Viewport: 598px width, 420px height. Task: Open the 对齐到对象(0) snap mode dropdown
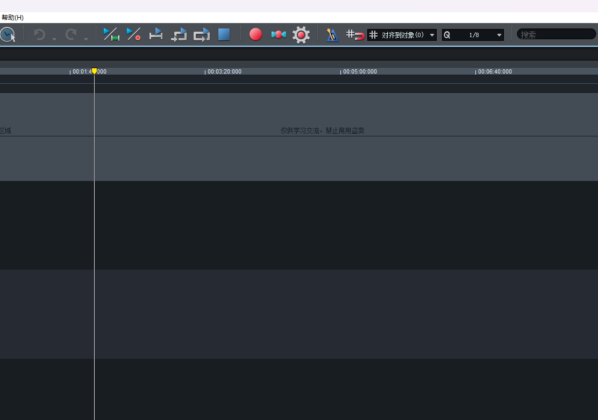point(402,35)
